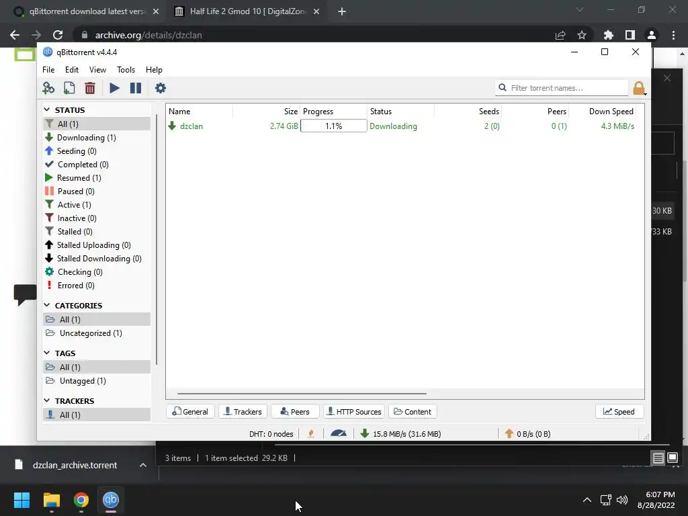688x516 pixels.
Task: Switch to the General tab
Action: pyautogui.click(x=190, y=412)
